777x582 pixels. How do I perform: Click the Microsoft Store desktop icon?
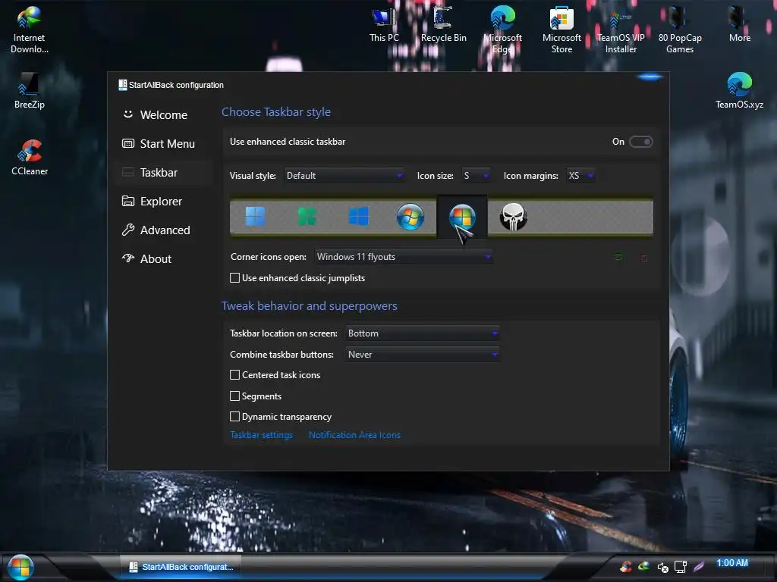coord(562,30)
